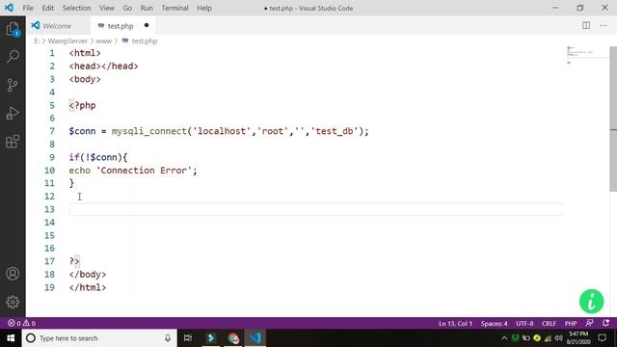Click the feedback icon in status bar
This screenshot has height=347, width=617.
(589, 323)
